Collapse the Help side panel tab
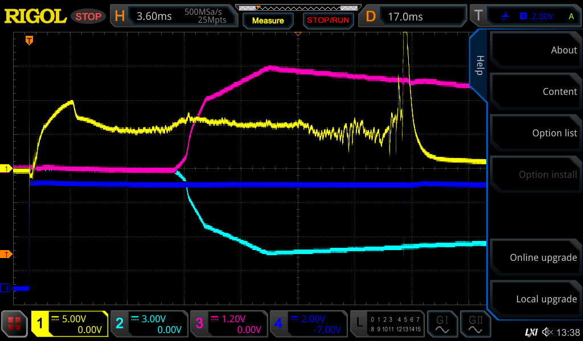 point(479,65)
